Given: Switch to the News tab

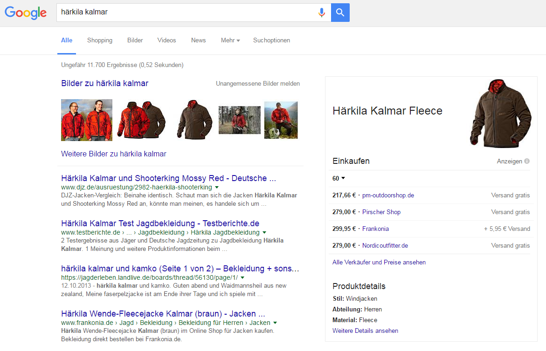Looking at the screenshot, I should coord(199,40).
